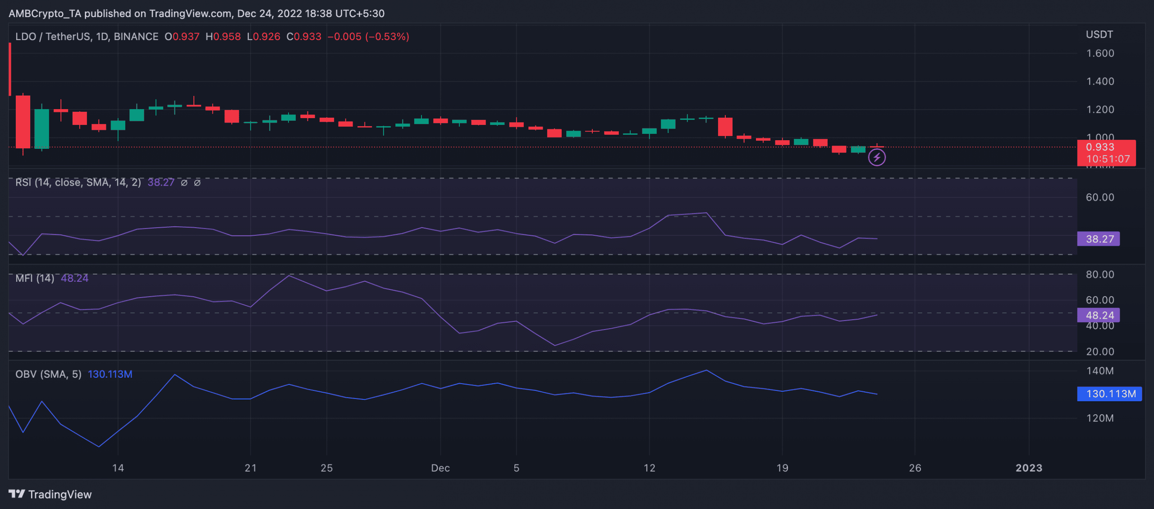Click the 2023 label on the time axis
This screenshot has height=509, width=1154.
[1029, 468]
